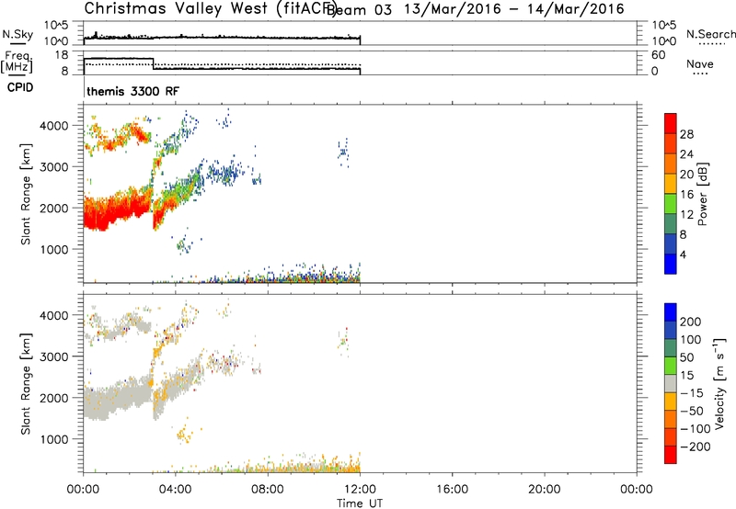Click the 'Slant Range [km]' label of the velocity panel
The width and height of the screenshot is (736, 509).
click(26, 384)
